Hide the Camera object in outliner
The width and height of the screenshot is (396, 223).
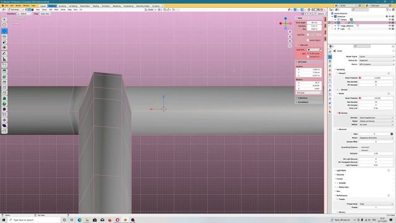[x=389, y=19]
